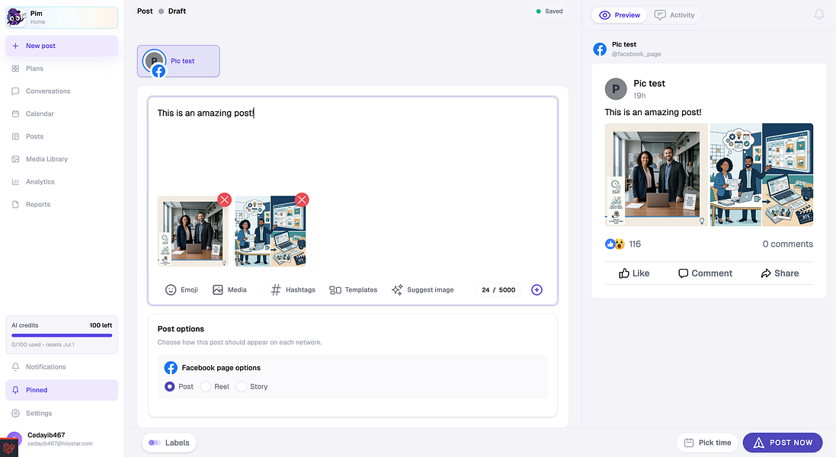
Task: Toggle the Labels switch
Action: [155, 443]
